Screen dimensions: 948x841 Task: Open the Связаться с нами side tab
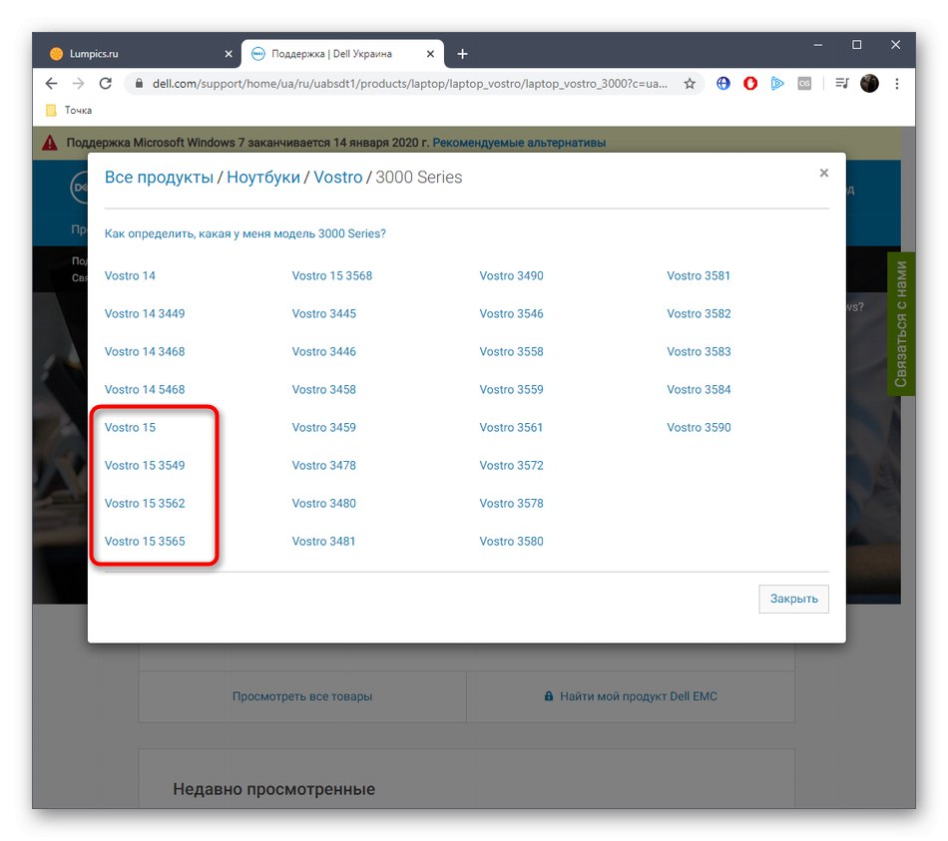[x=901, y=324]
